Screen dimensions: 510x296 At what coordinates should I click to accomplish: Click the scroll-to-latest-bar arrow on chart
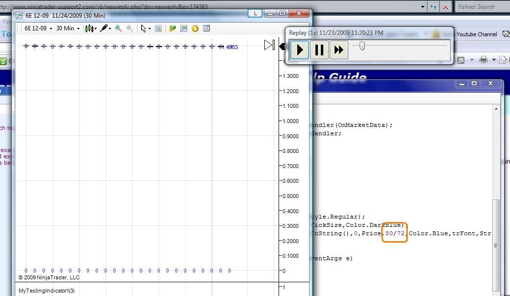point(269,45)
